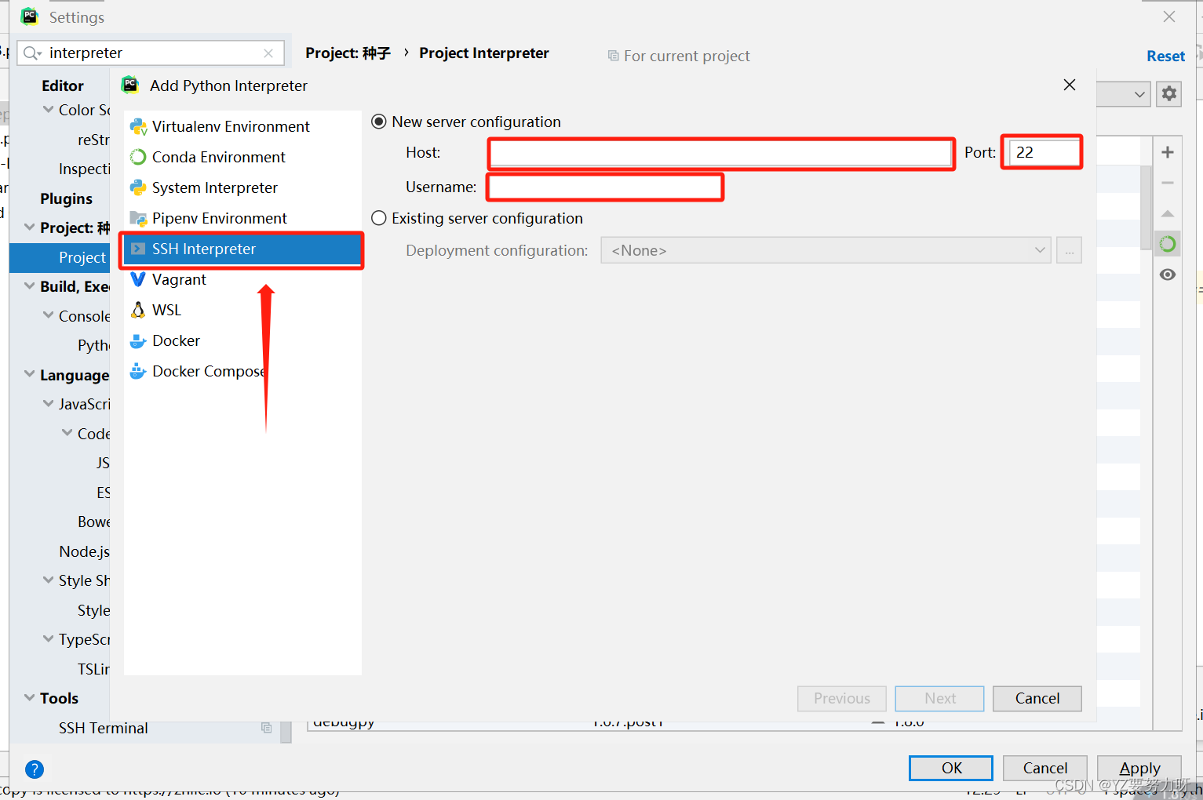Toggle show early releases eye icon
This screenshot has width=1203, height=800.
tap(1168, 275)
